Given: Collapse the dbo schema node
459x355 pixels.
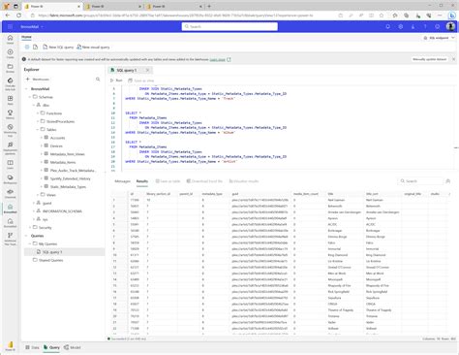Looking at the screenshot, I should pyautogui.click(x=34, y=105).
